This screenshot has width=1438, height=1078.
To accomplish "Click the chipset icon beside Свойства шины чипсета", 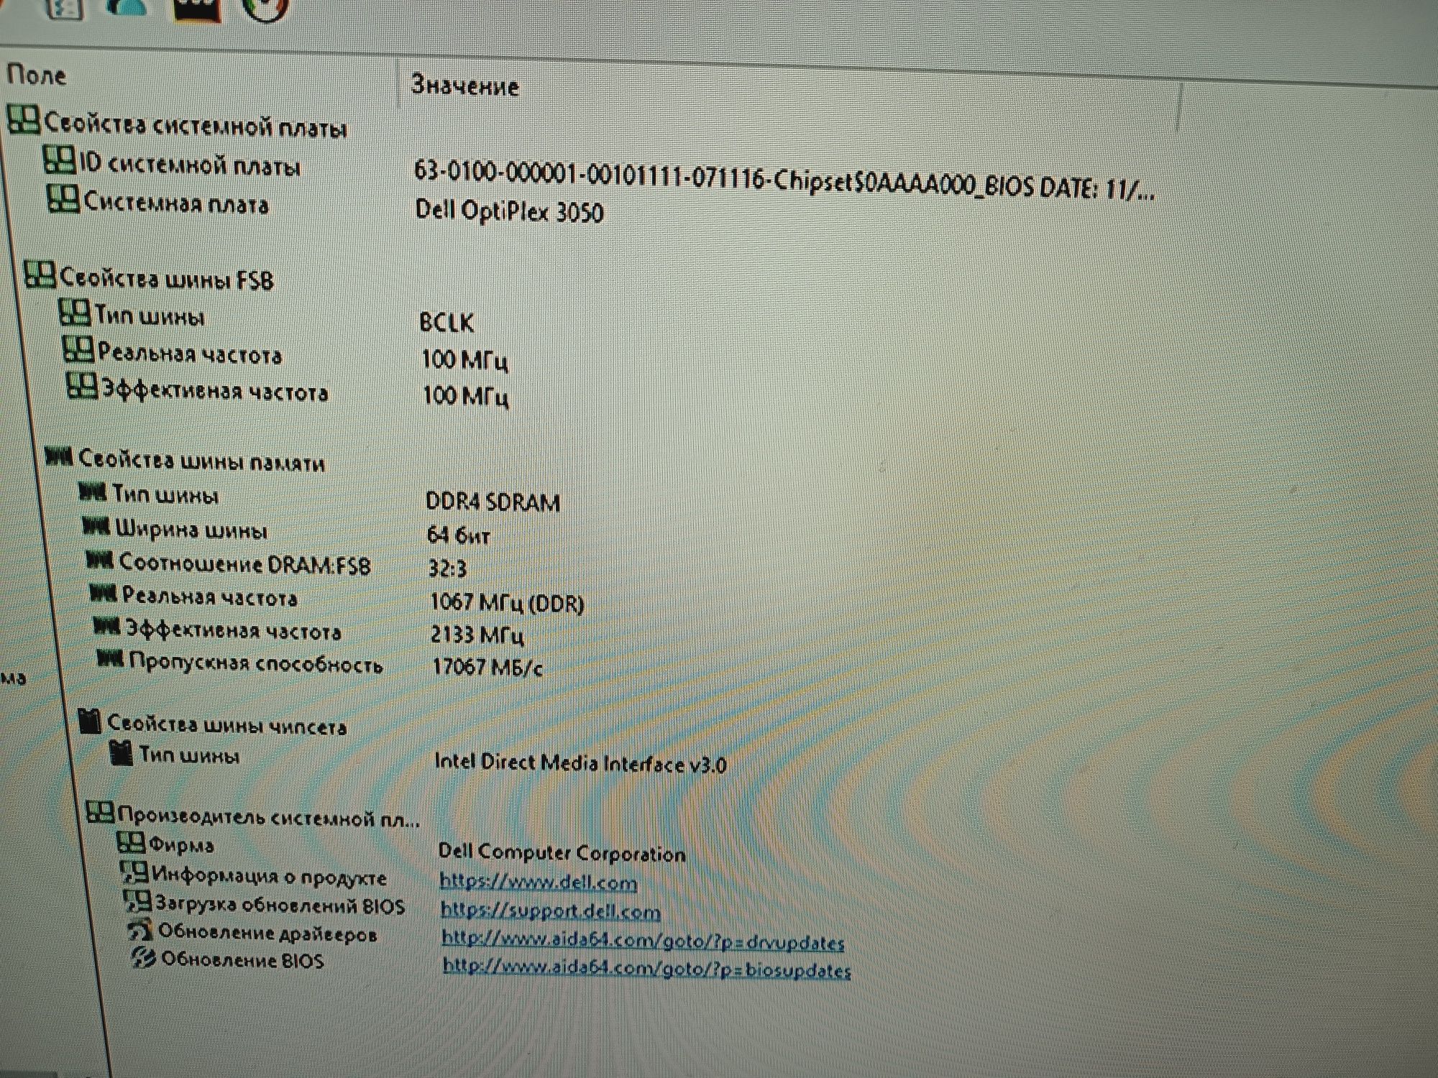I will pyautogui.click(x=89, y=721).
